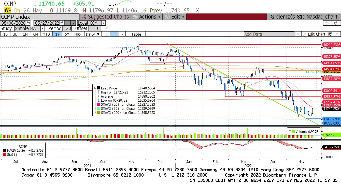This screenshot has height=187, width=341.
Task: Click the olive SMAVG (200) color swatch
Action: [x=99, y=113]
